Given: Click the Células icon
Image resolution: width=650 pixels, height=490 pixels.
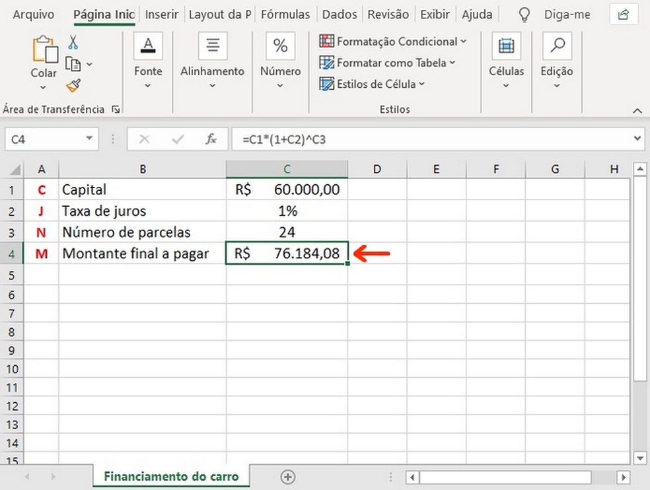Looking at the screenshot, I should pyautogui.click(x=505, y=46).
